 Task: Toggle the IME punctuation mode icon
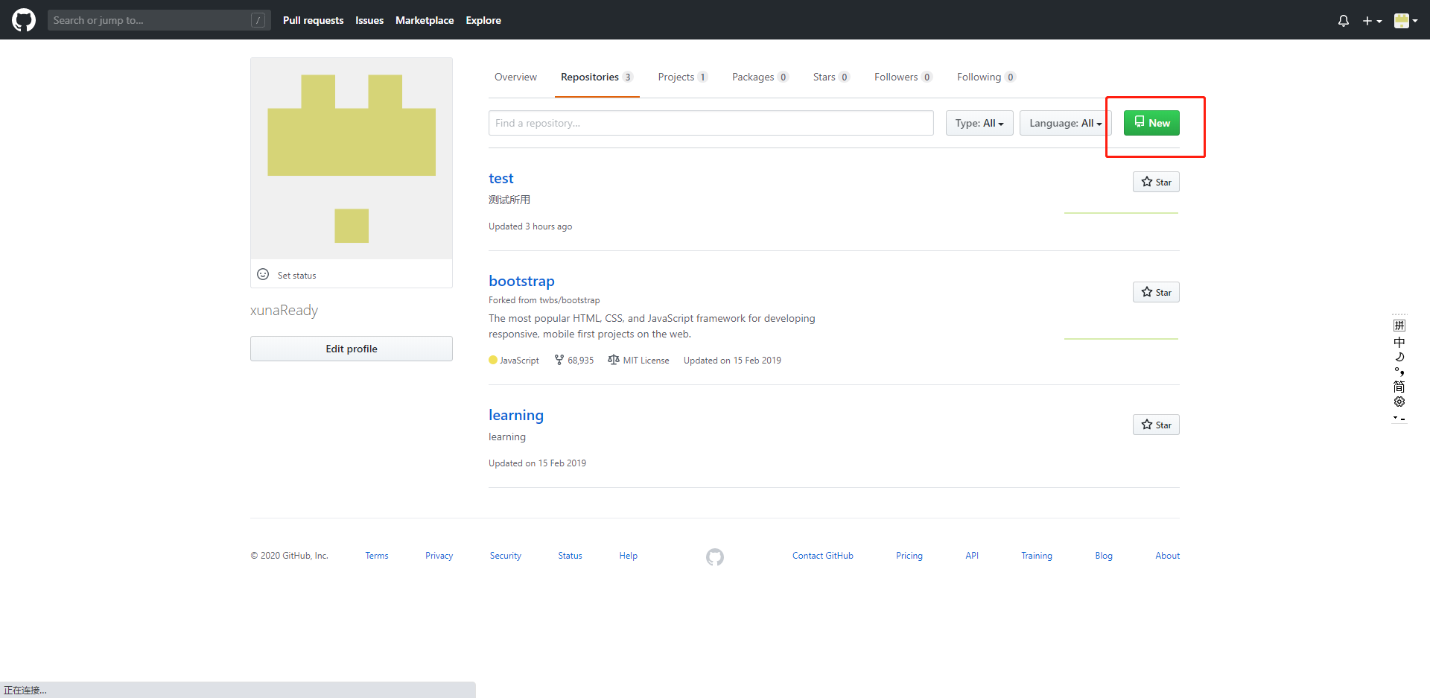[x=1399, y=372]
